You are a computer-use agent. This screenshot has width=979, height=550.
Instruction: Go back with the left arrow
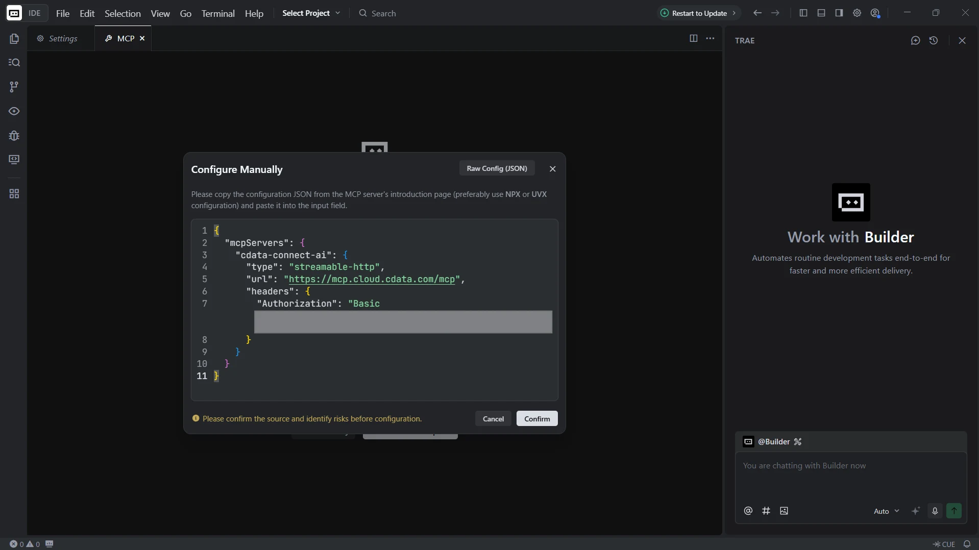(757, 13)
